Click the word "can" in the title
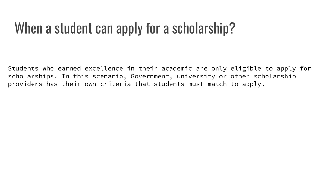The image size is (330, 186). coord(104,28)
